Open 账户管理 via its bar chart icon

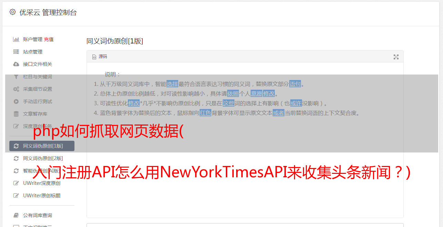(16, 39)
